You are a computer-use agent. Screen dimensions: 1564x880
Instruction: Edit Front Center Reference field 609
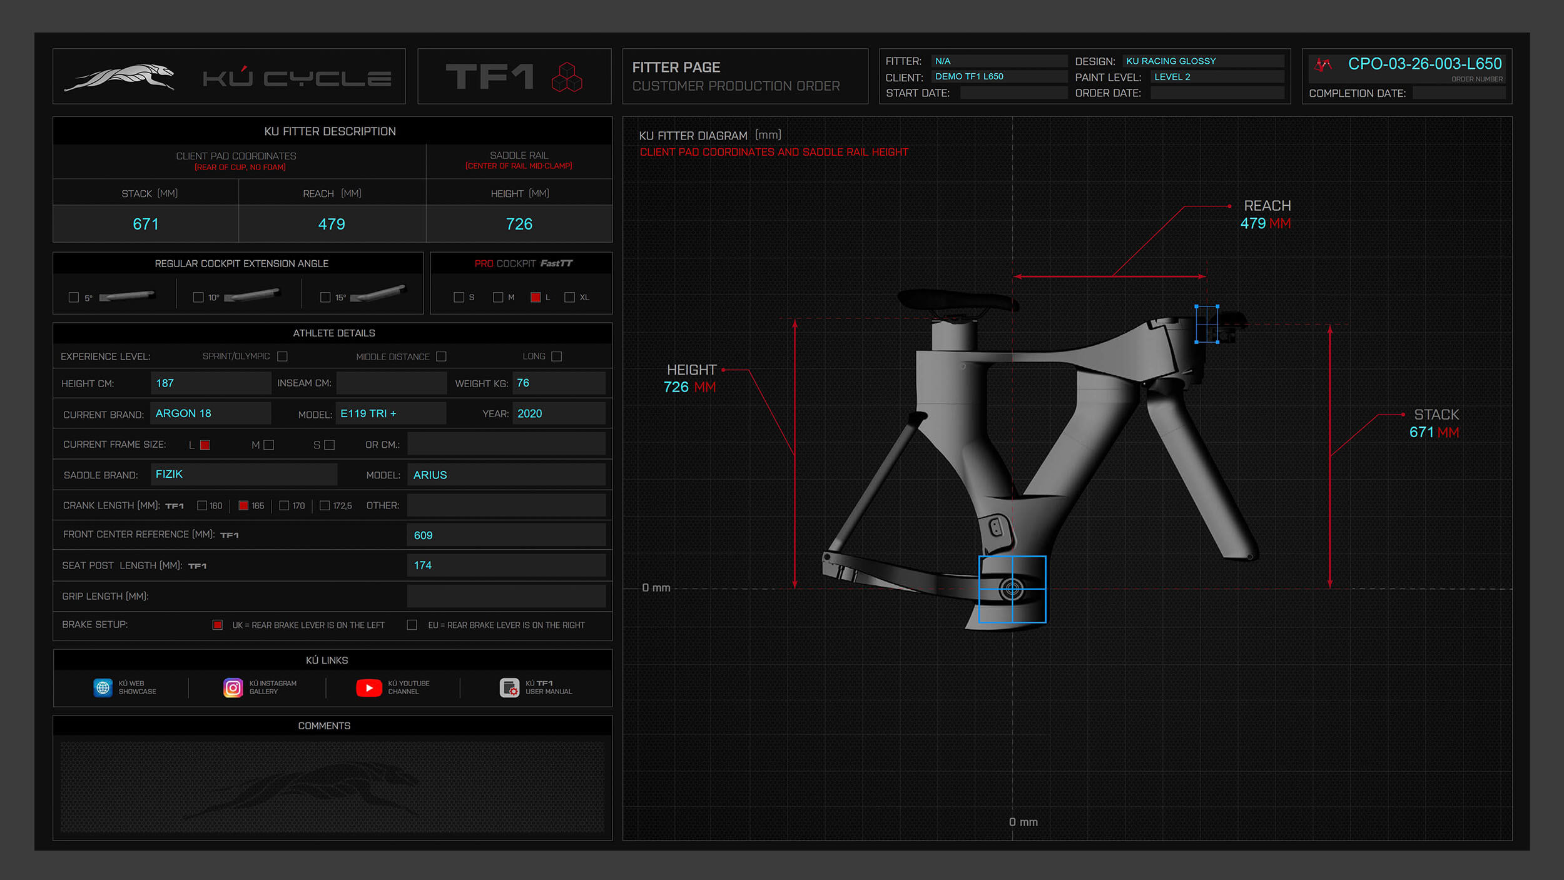coord(506,535)
